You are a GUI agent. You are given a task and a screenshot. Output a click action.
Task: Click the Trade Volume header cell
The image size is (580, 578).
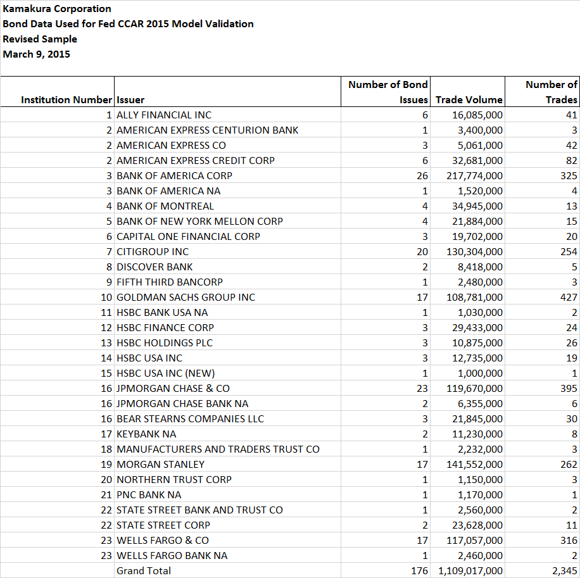click(x=467, y=92)
